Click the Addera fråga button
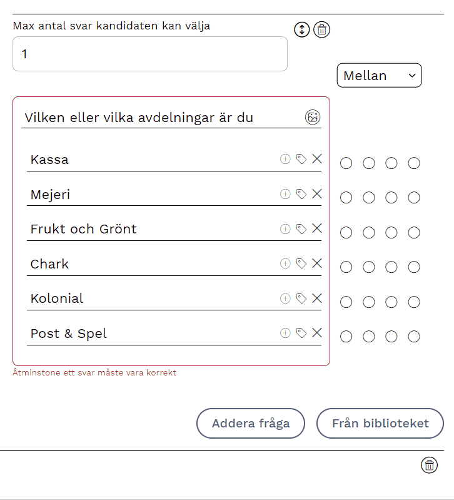Screen dimensions: 454x500 tap(251, 423)
